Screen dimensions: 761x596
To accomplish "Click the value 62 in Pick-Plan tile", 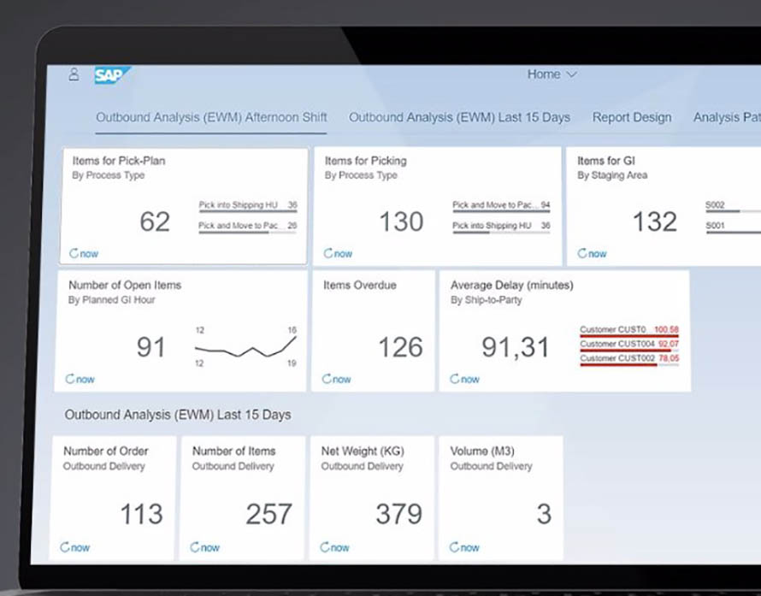I will (x=155, y=221).
